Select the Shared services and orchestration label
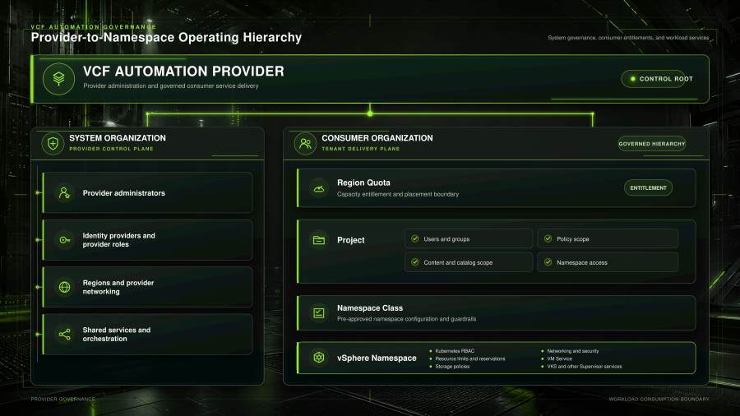The width and height of the screenshot is (740, 416). tap(116, 335)
